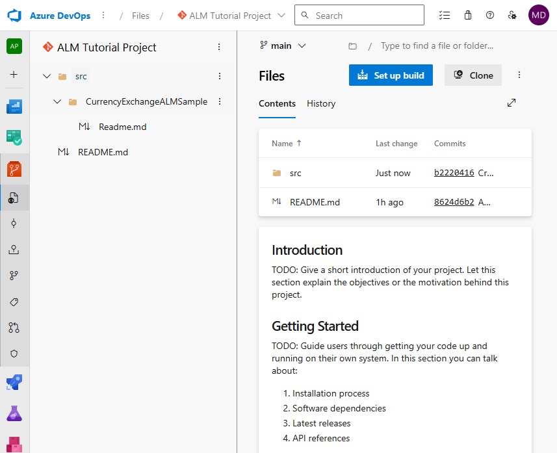
Task: Open Tags icon in sidebar
Action: (x=14, y=302)
